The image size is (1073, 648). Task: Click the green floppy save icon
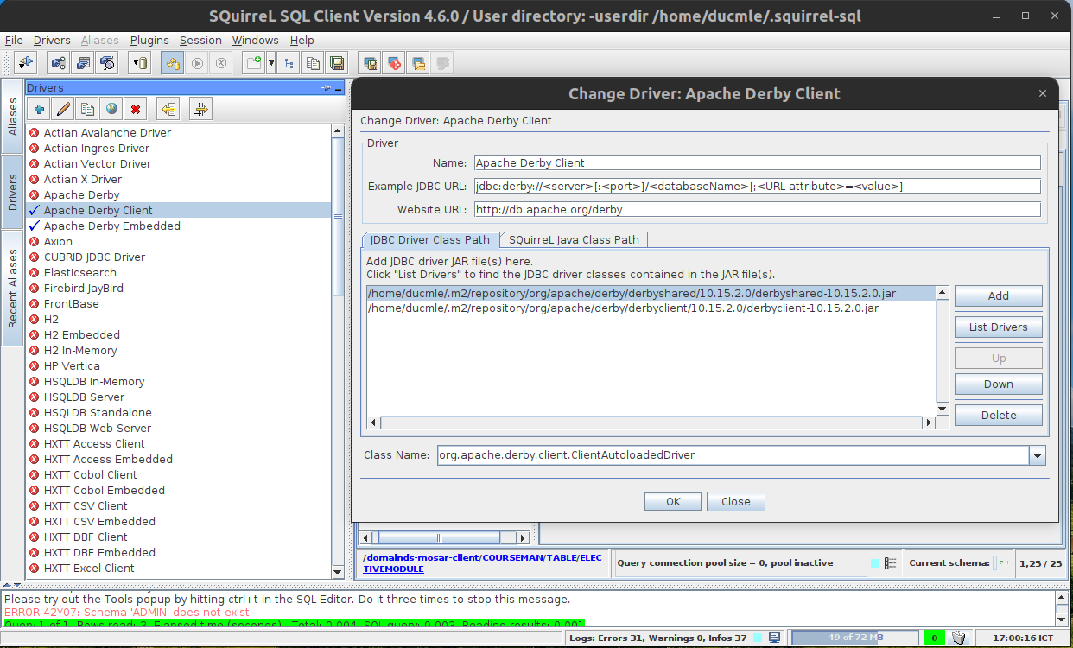click(x=337, y=63)
